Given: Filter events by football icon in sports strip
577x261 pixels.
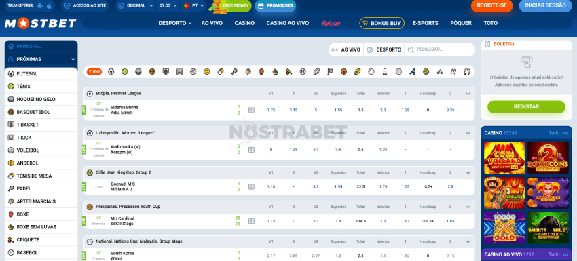Looking at the screenshot, I should (x=111, y=72).
